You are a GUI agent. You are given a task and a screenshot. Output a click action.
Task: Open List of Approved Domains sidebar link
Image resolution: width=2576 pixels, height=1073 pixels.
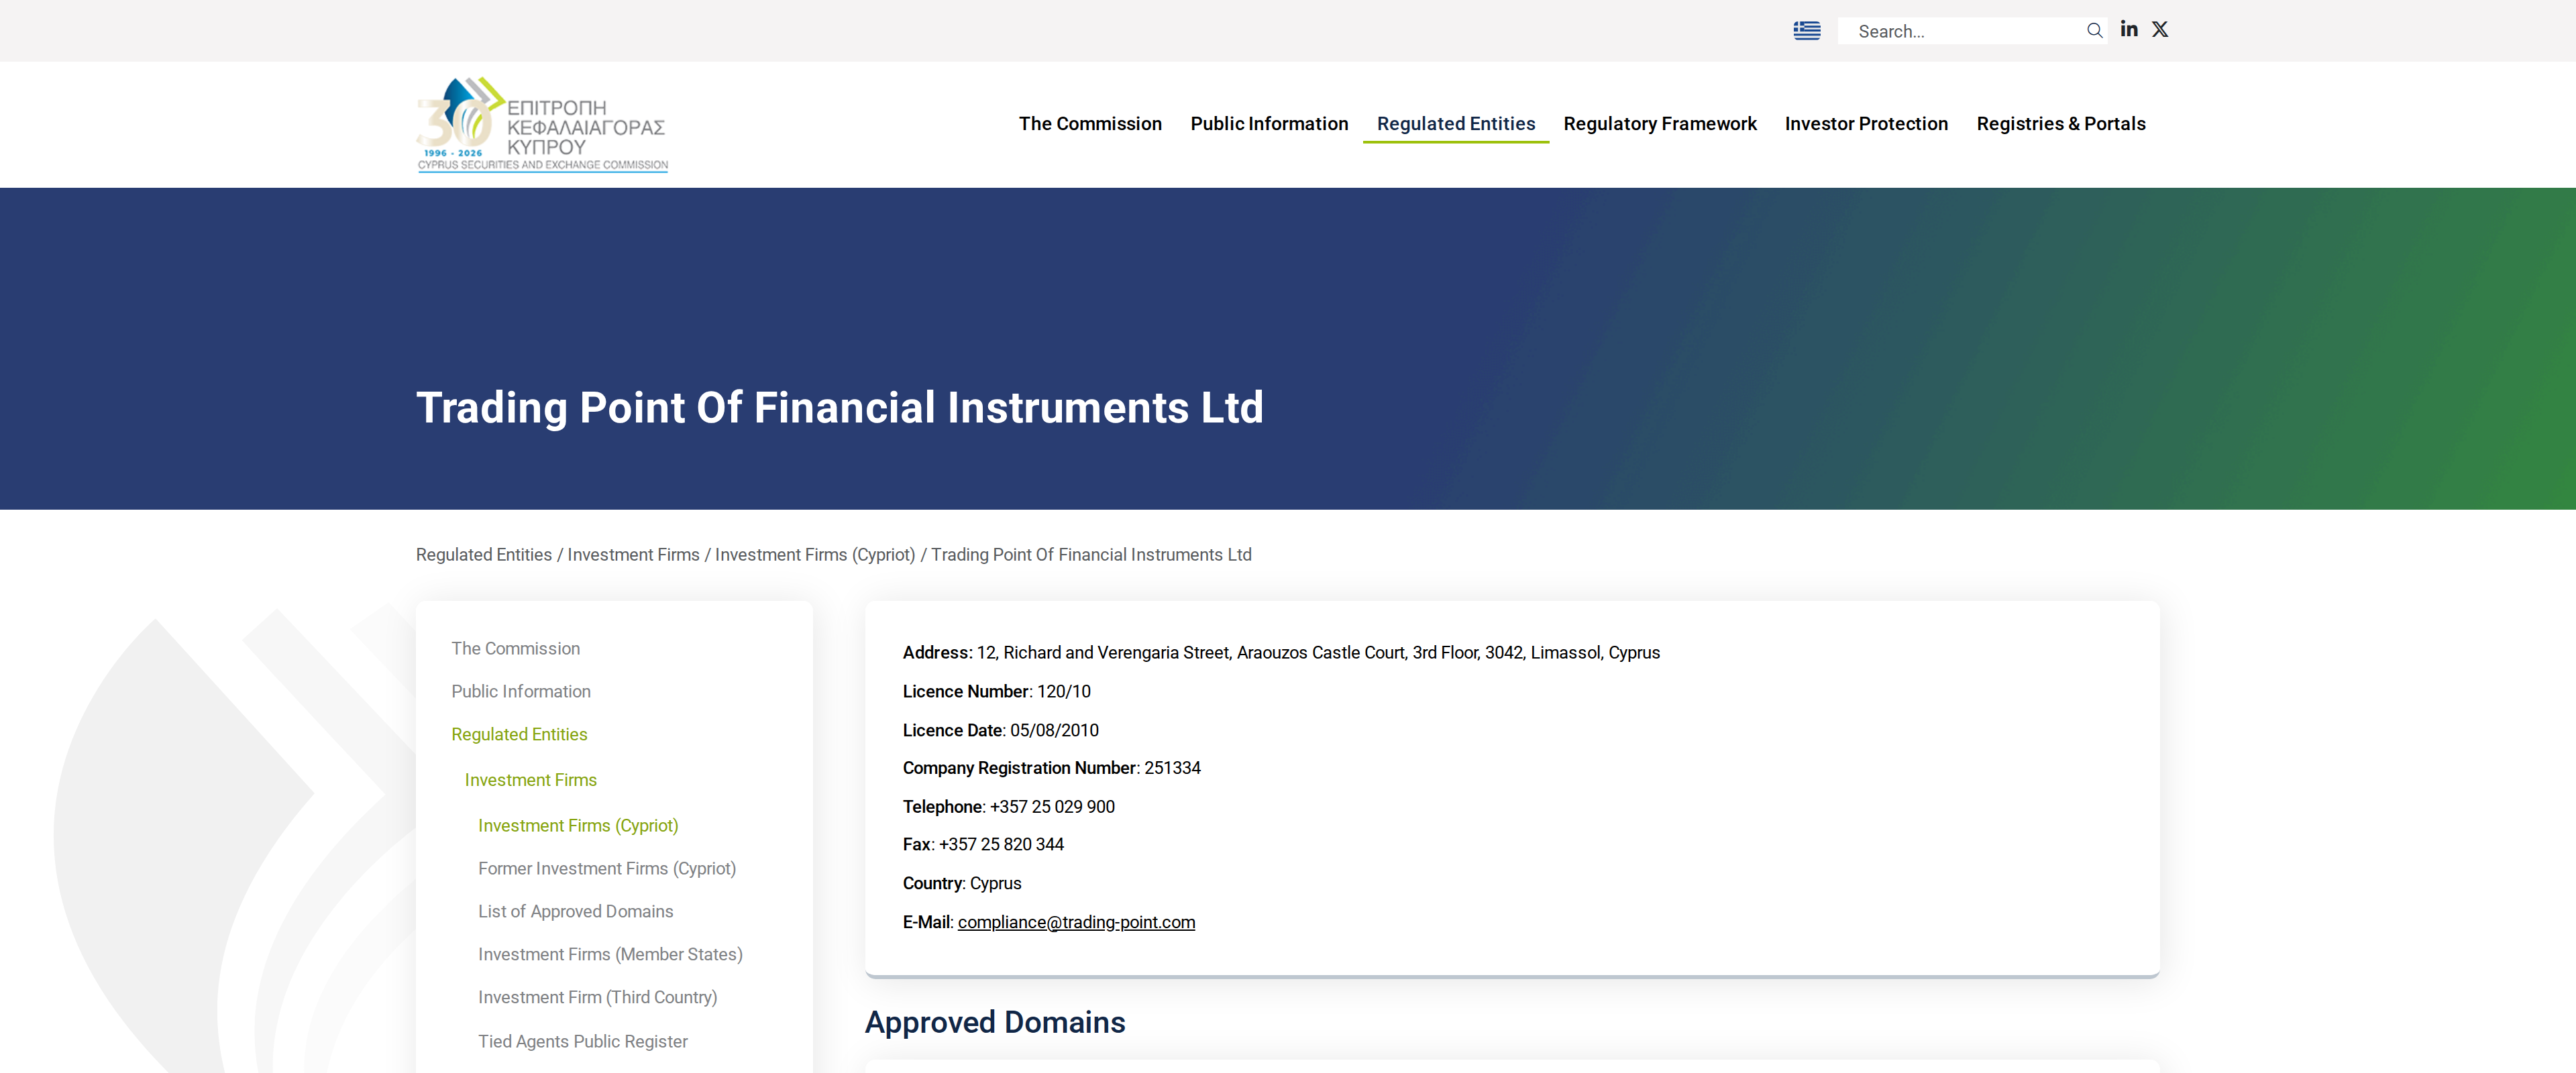[x=575, y=912]
